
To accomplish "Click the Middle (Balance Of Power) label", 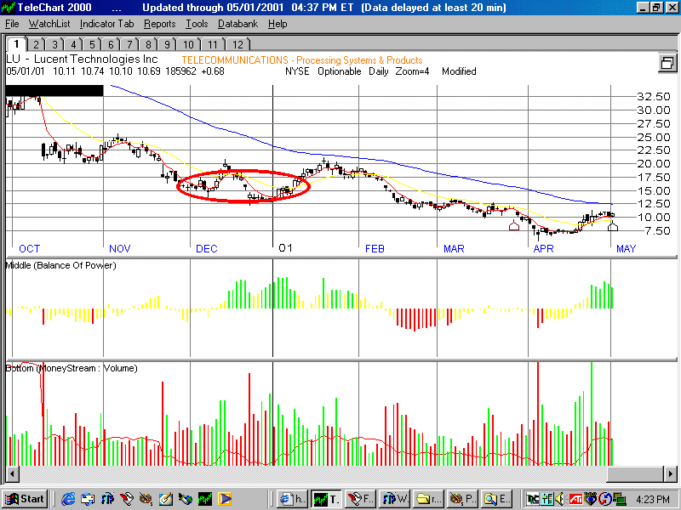I will tap(60, 265).
